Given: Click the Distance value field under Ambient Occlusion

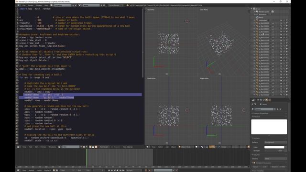Looking at the screenshot, I should [279, 167].
